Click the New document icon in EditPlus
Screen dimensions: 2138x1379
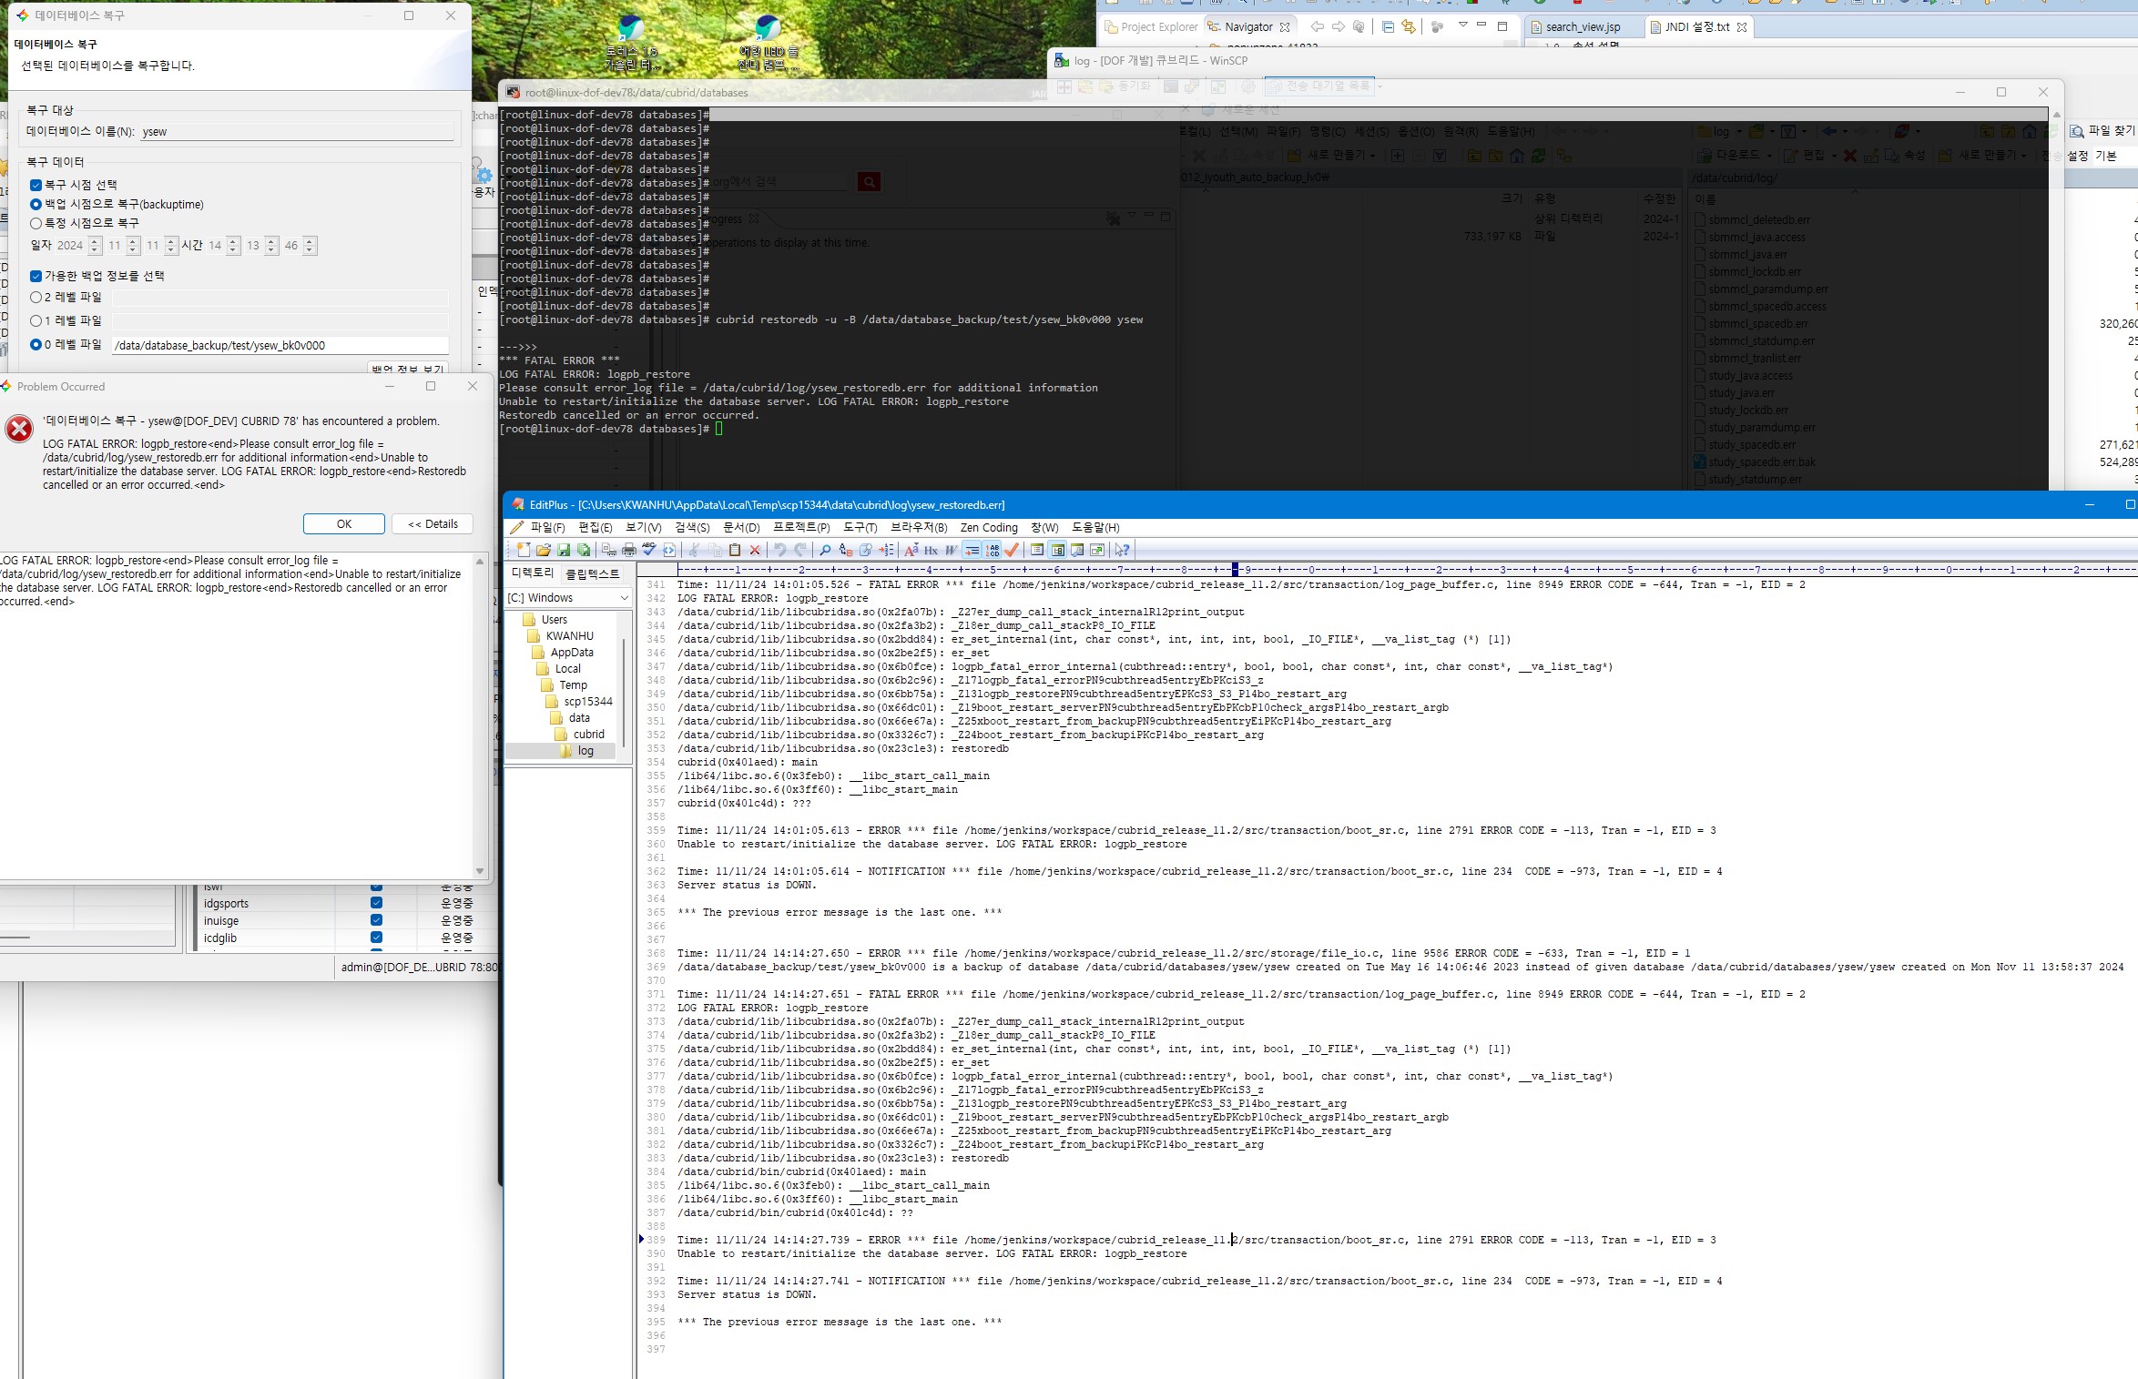(x=524, y=550)
